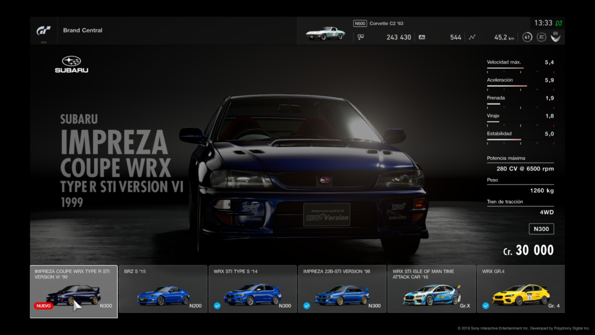
Task: Click the Velocidad máx. value 5,4
Action: (549, 62)
